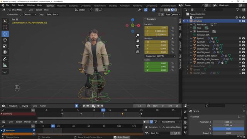Activate the Move tool
Viewport: 247px width, 139px height.
click(5, 34)
